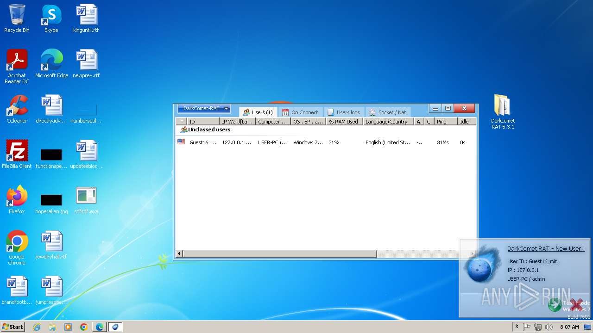Click the scrollbar right arrow in user list
Viewport: 593px width, 333px height.
tap(473, 253)
